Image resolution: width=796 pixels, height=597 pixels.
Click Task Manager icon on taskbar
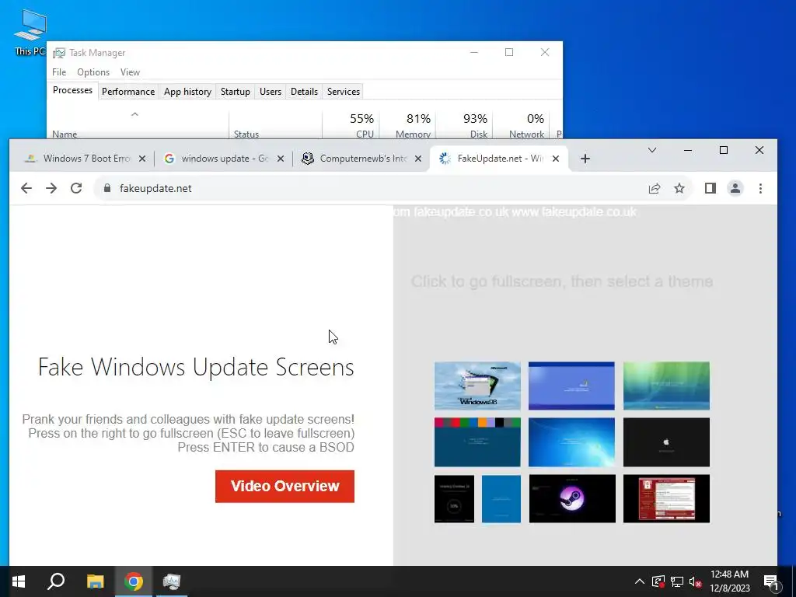click(x=172, y=581)
